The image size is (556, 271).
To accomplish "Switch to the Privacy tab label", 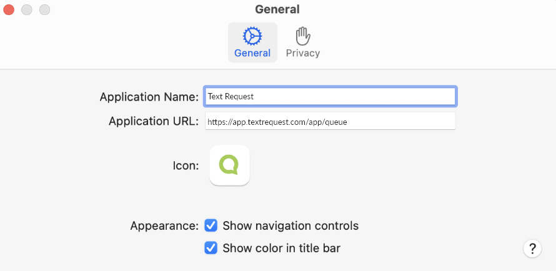I will pyautogui.click(x=303, y=53).
